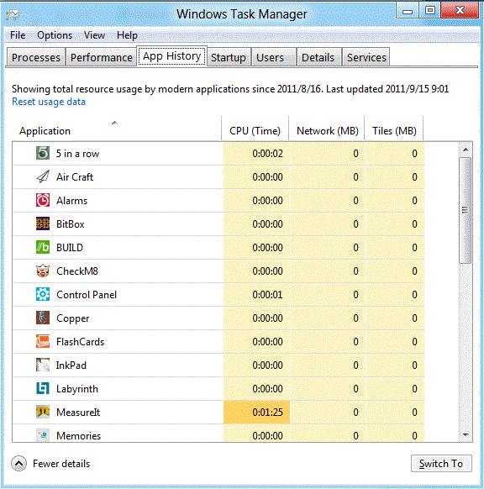Collapse view with Fewer details arrow

click(x=18, y=464)
